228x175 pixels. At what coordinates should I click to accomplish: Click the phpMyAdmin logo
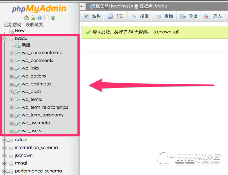click(39, 9)
